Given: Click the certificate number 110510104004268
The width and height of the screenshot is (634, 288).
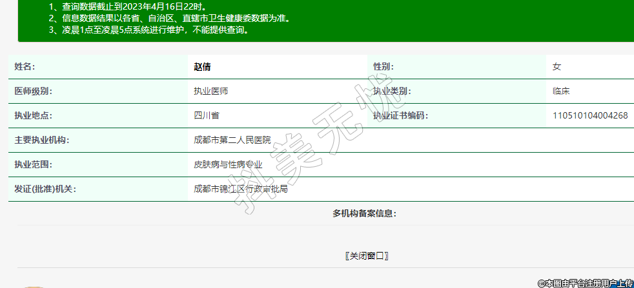Looking at the screenshot, I should [x=590, y=116].
